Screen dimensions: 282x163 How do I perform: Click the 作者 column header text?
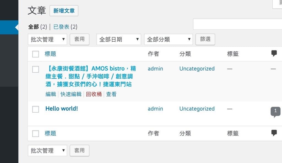pyautogui.click(x=153, y=54)
